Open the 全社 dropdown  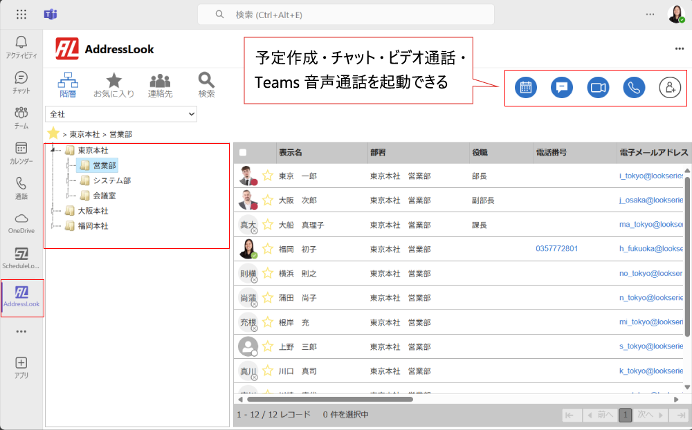[121, 113]
